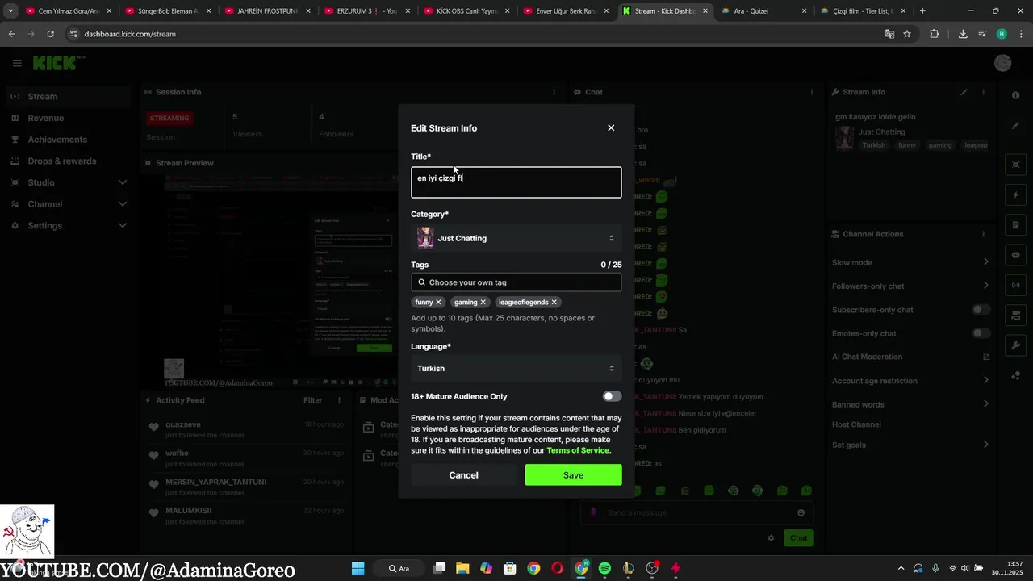1033x581 pixels.
Task: Open Spotify from the taskbar
Action: [x=604, y=568]
